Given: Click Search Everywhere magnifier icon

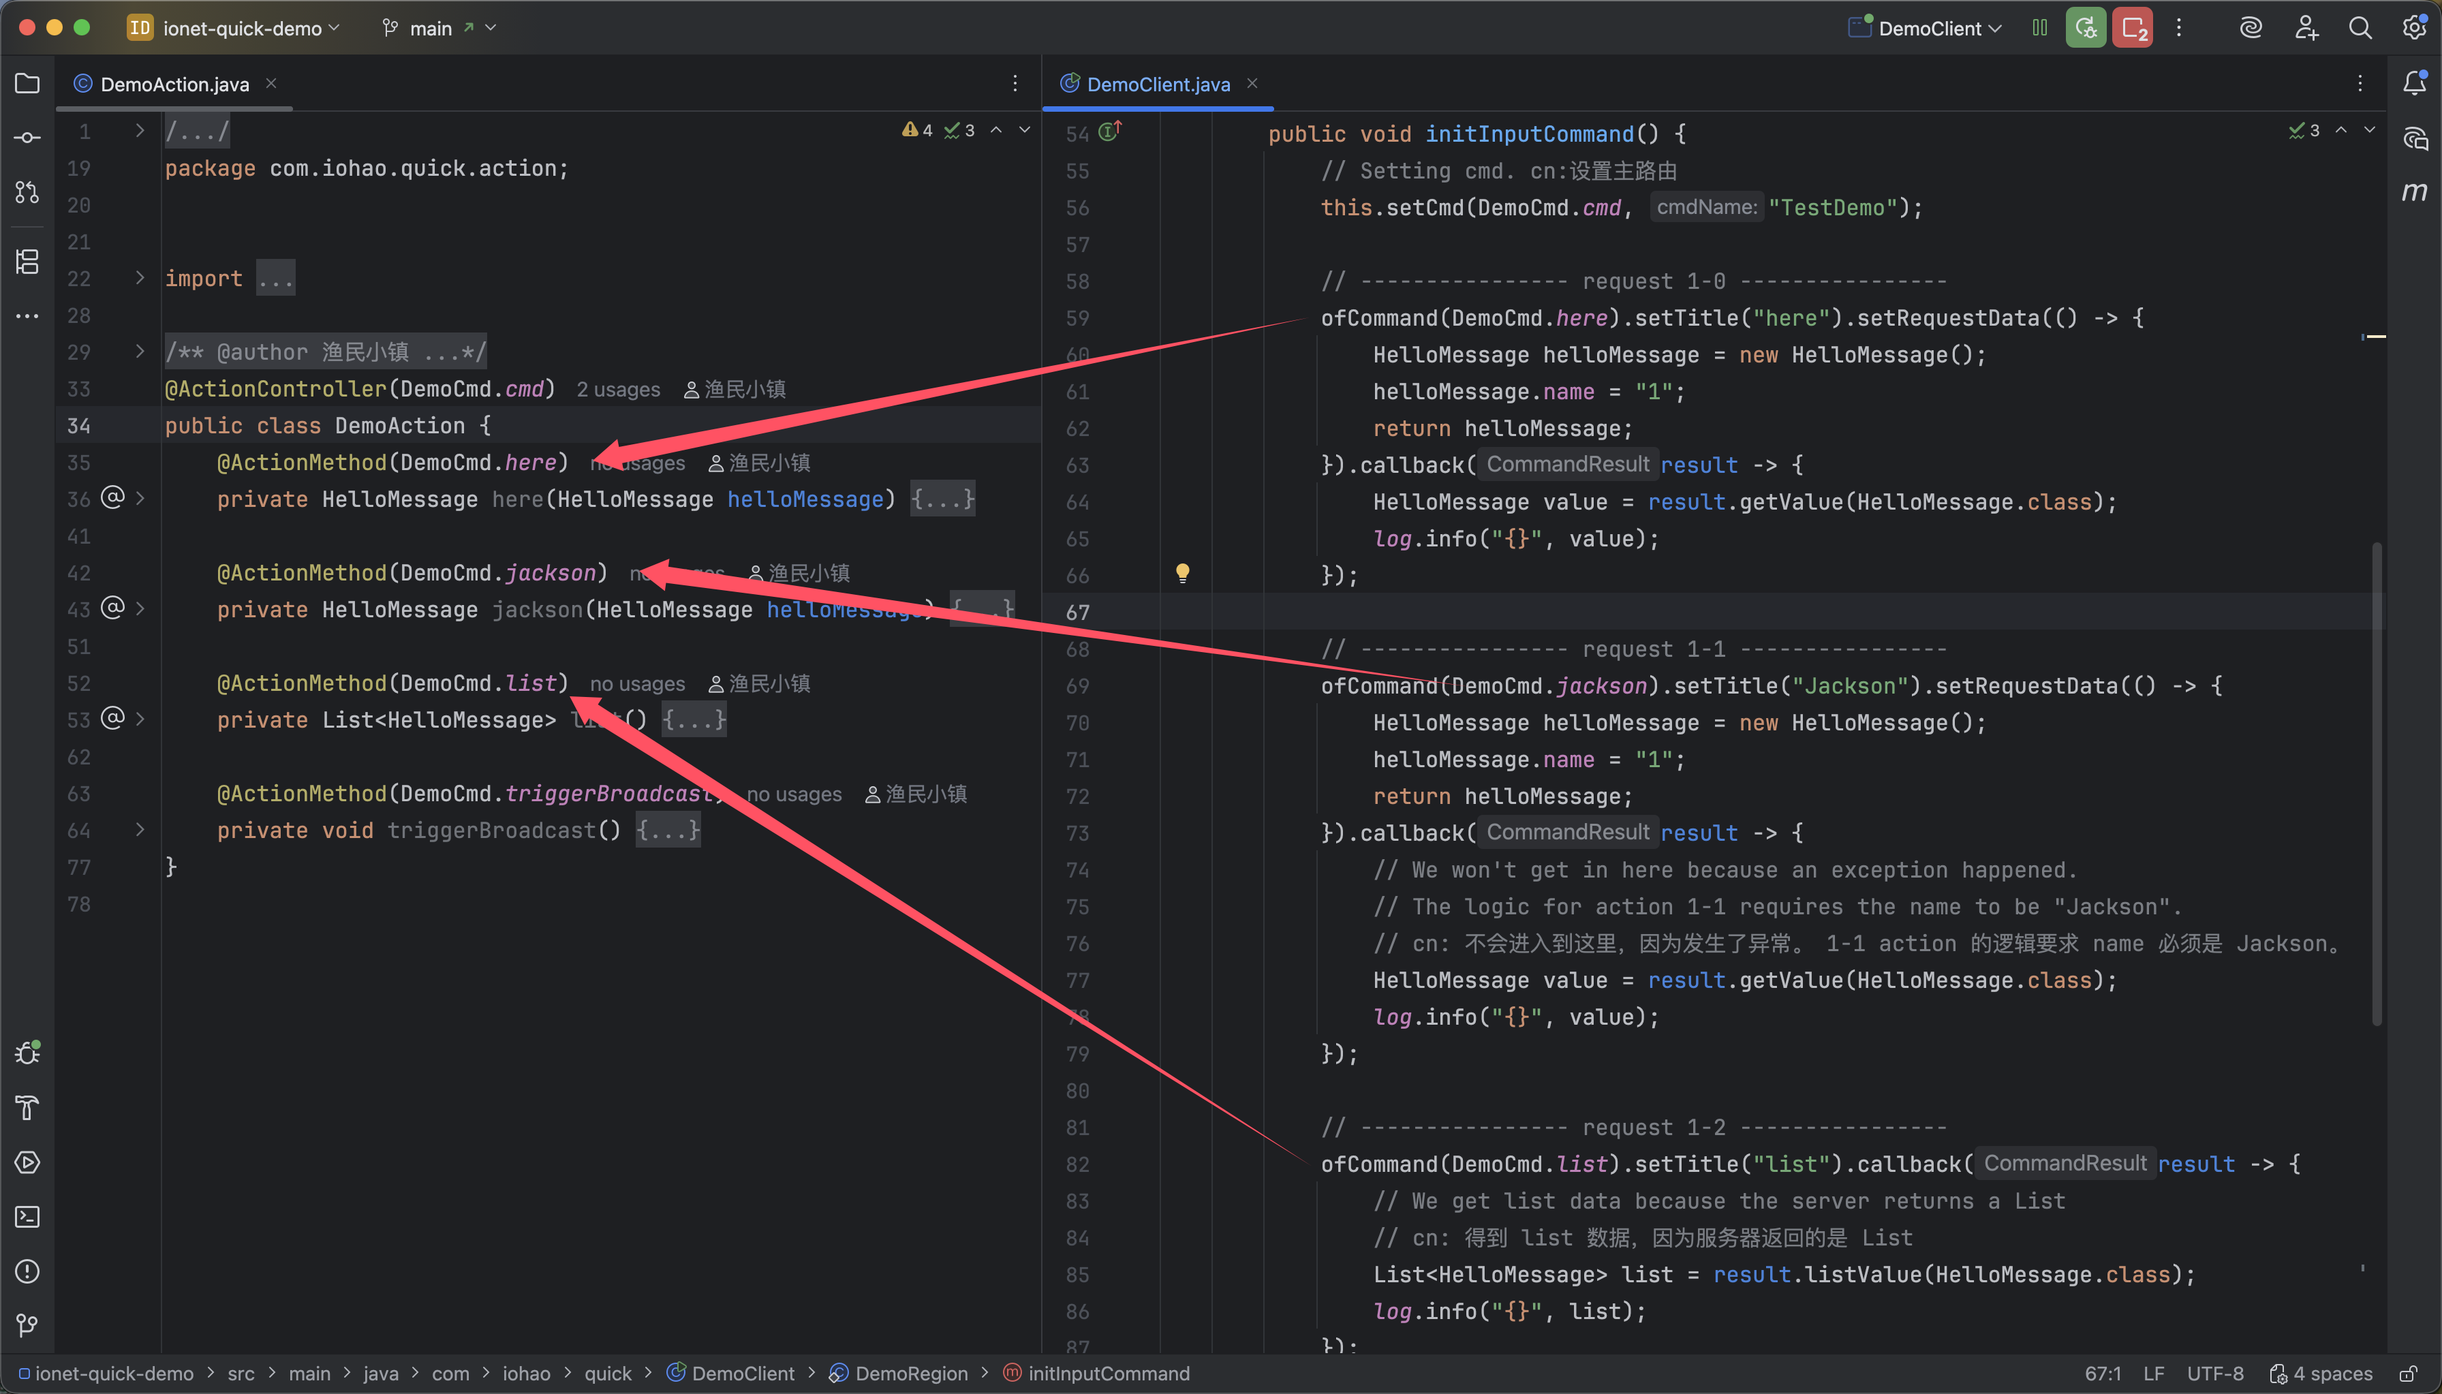Looking at the screenshot, I should [x=2360, y=29].
